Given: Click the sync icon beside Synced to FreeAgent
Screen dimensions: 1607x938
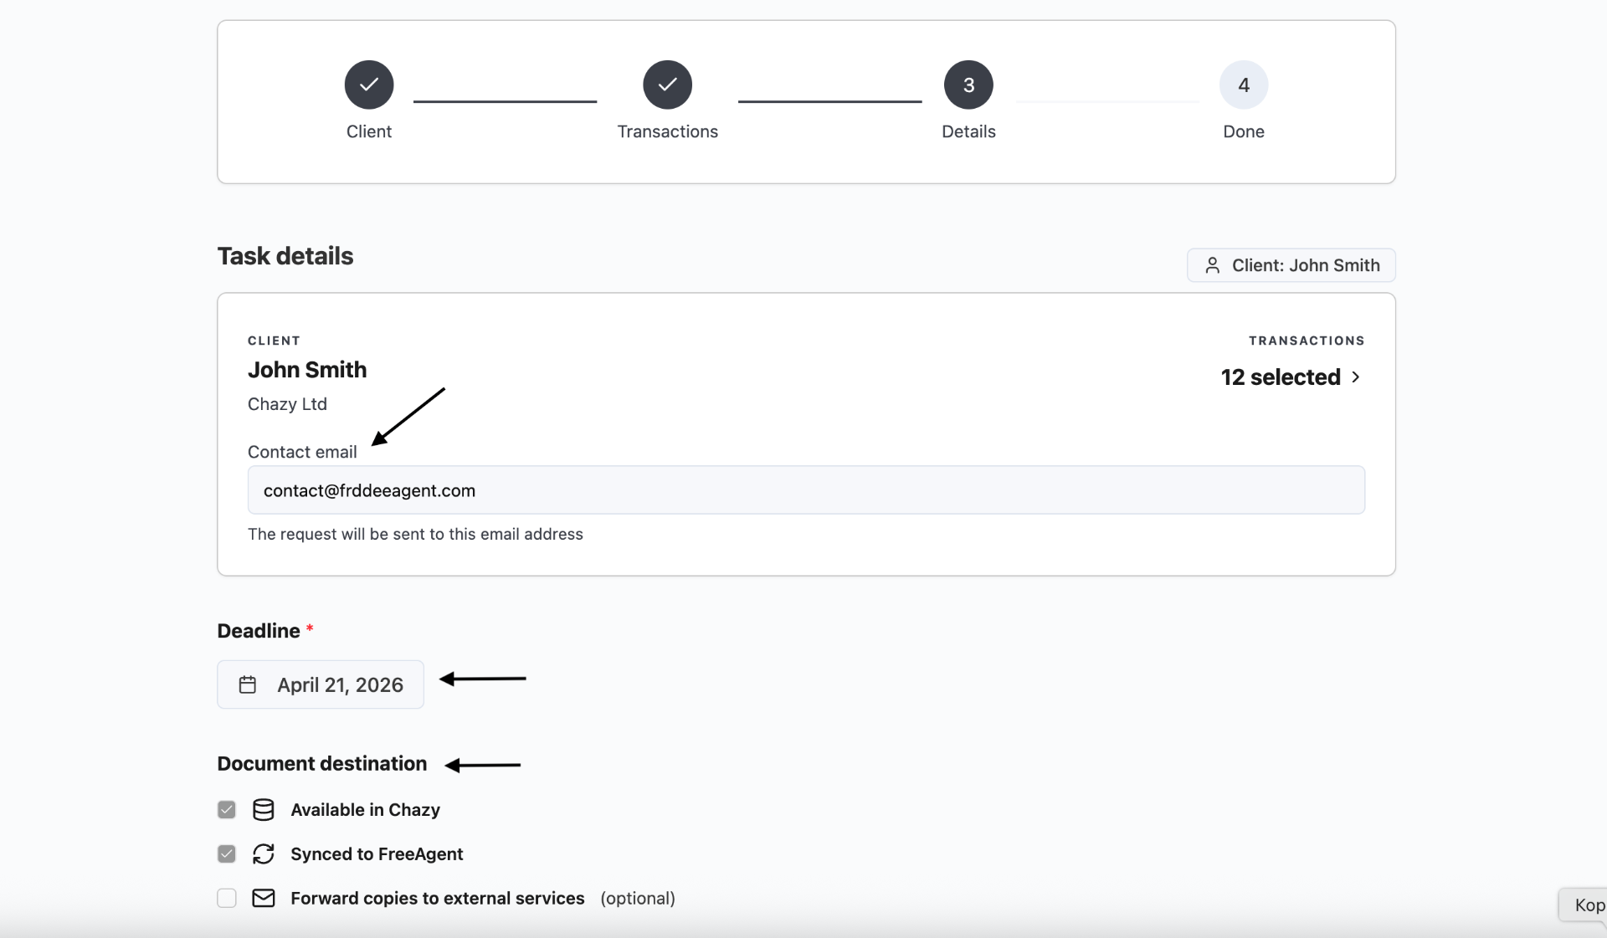Looking at the screenshot, I should (264, 854).
